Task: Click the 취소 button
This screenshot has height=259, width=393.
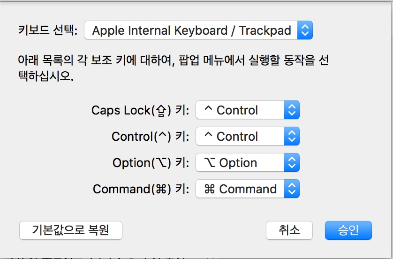Action: tap(289, 230)
